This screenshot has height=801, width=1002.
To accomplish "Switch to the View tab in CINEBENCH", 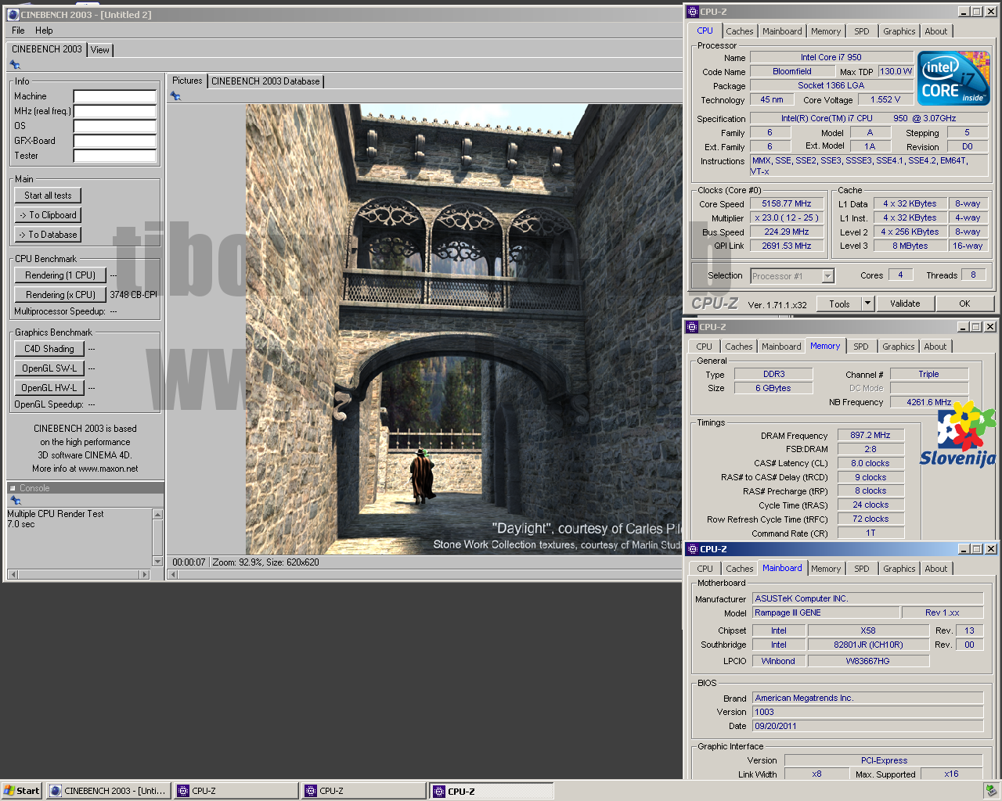I will 100,50.
